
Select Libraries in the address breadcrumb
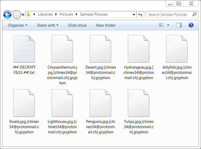point(45,14)
